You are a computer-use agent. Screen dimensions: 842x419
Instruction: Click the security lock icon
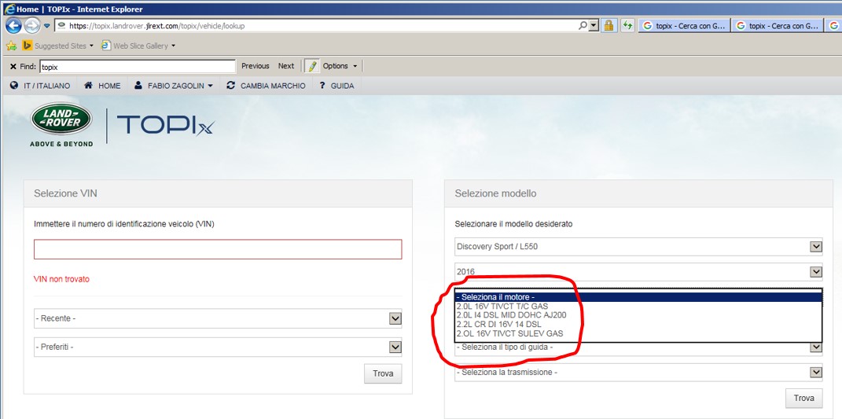coord(609,26)
